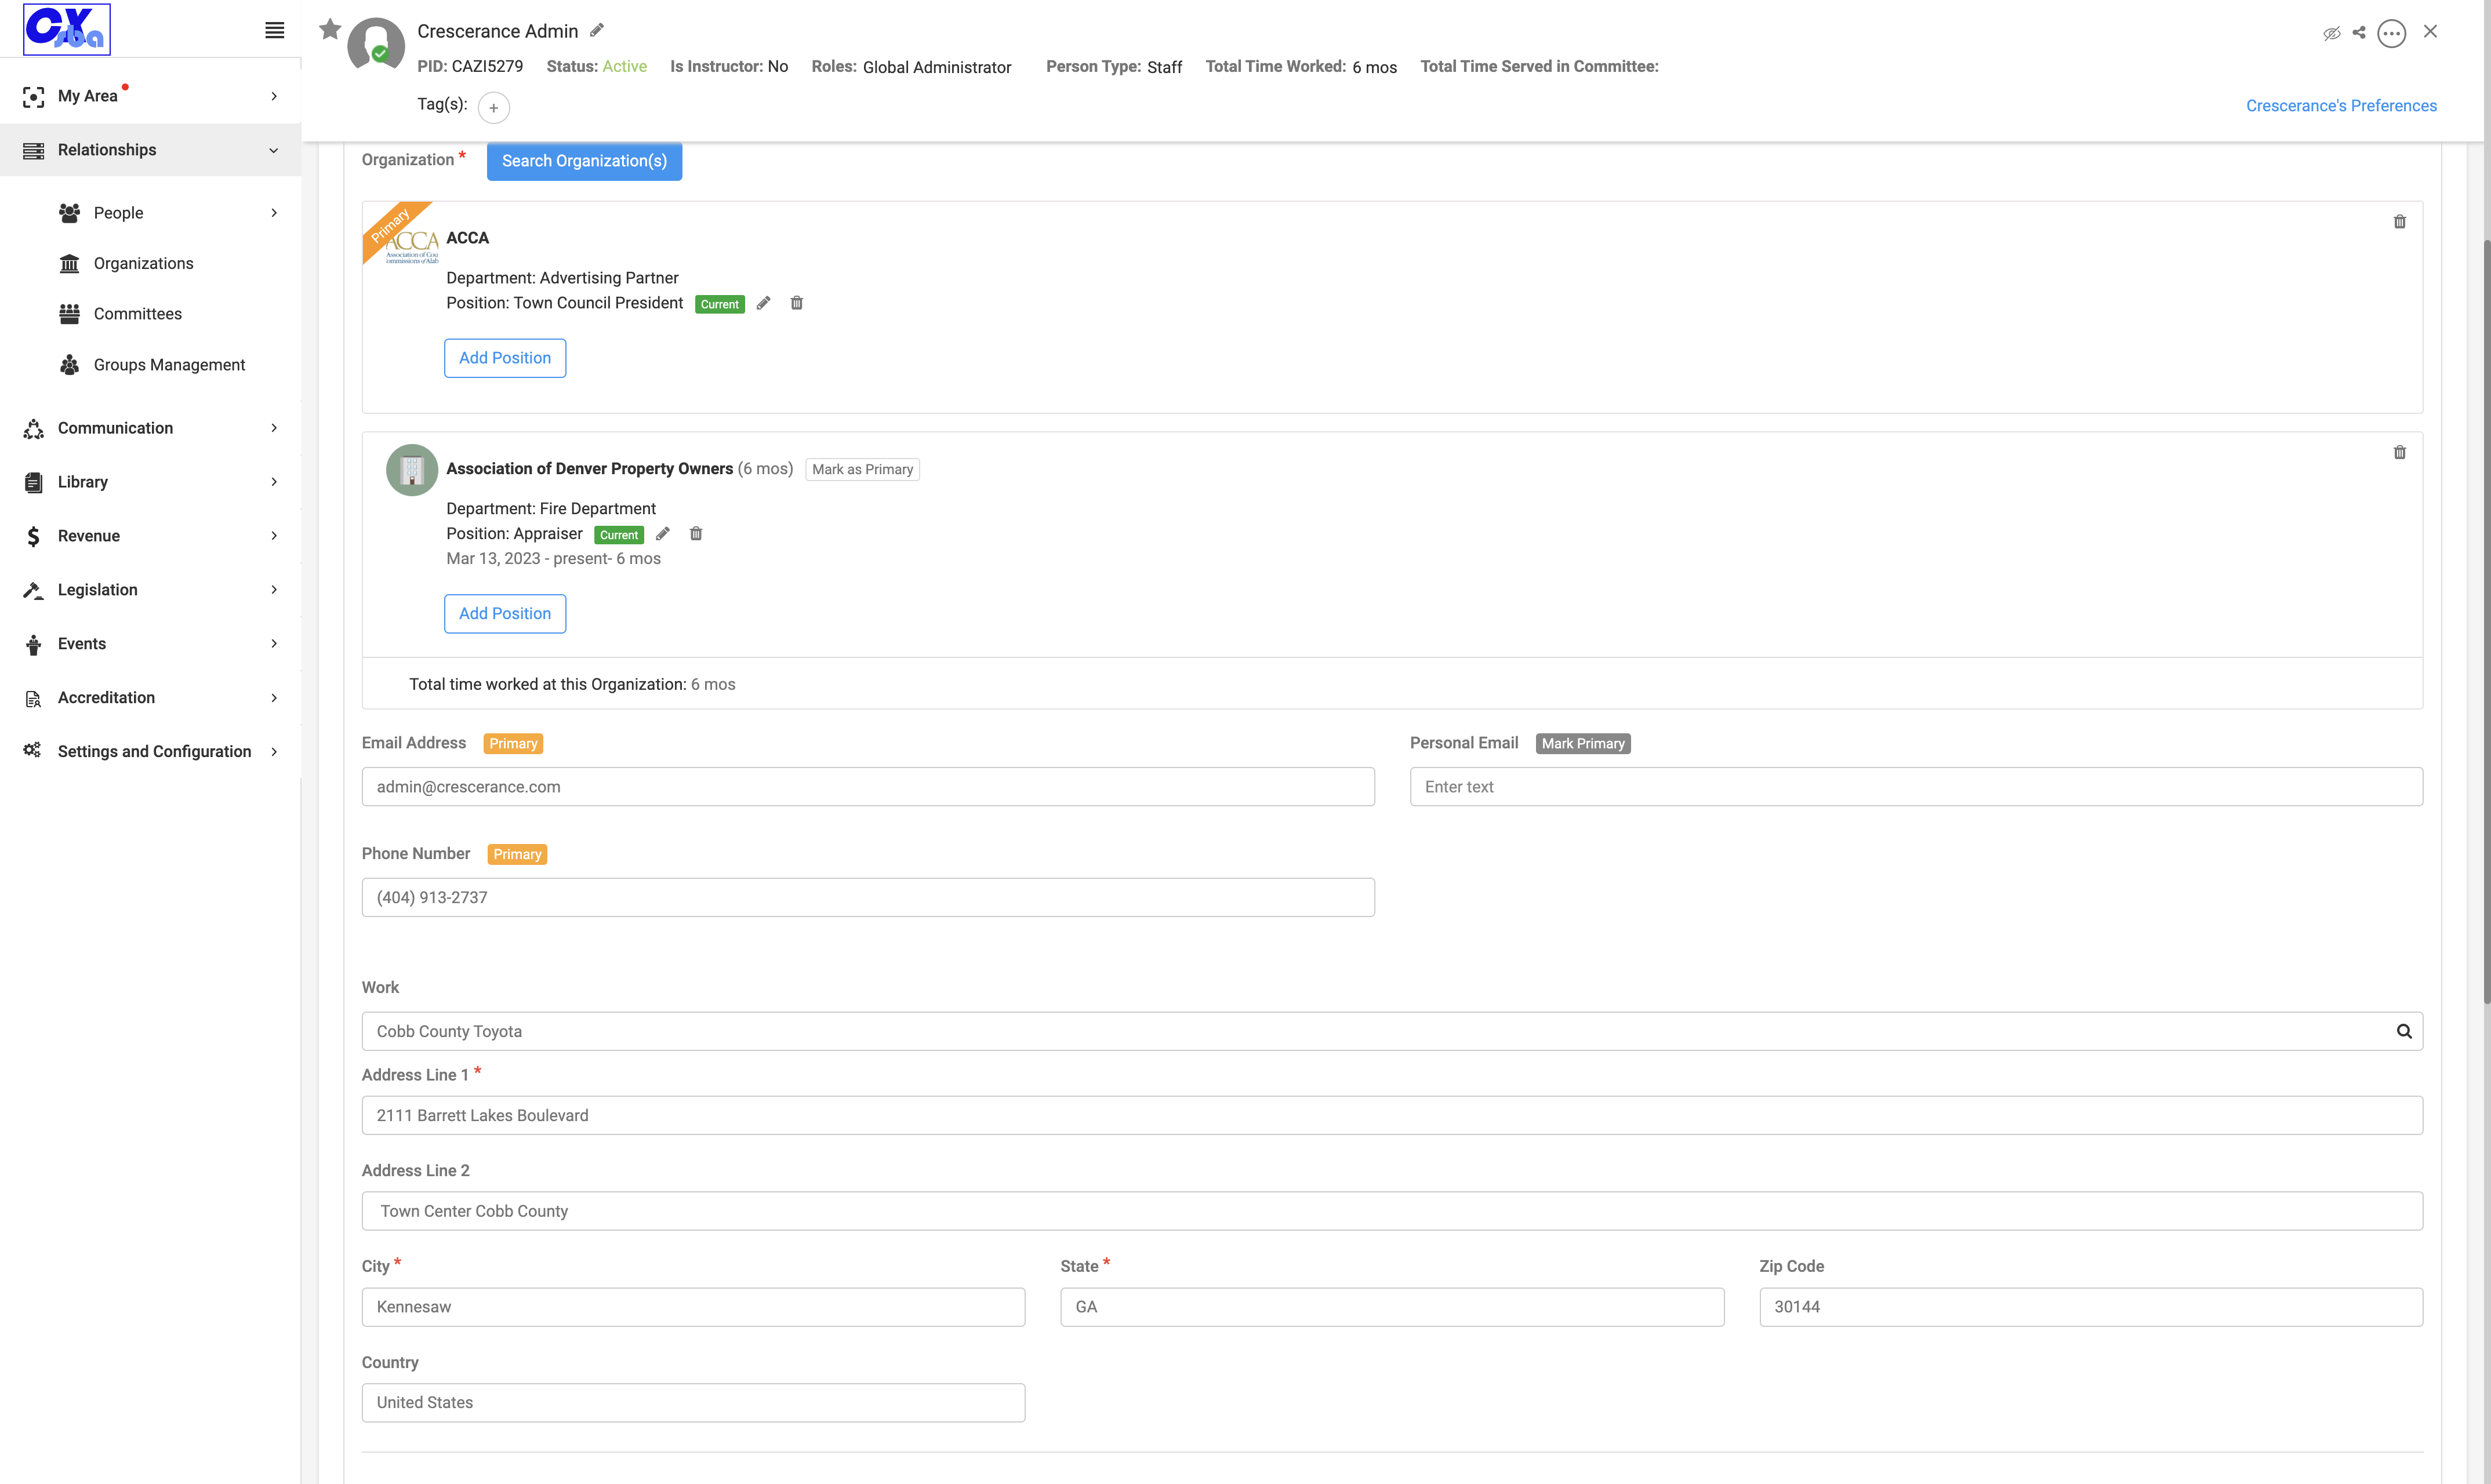Mark Association of Denver as Primary
2491x1484 pixels.
coord(862,469)
